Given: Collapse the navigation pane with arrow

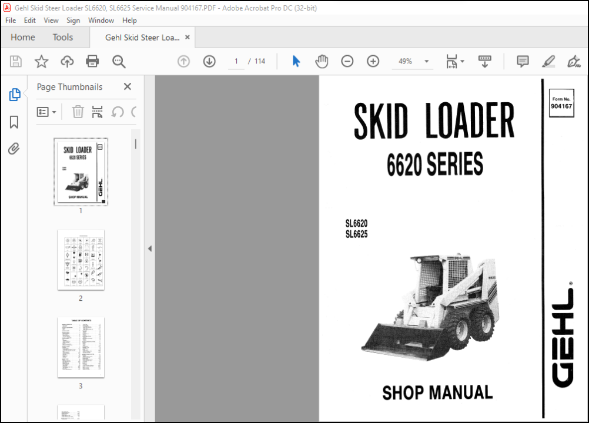Looking at the screenshot, I should (x=149, y=249).
